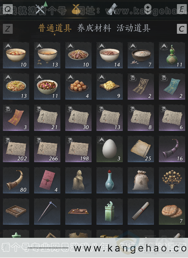Open the crossed swords equipment icon
188x258 pixels.
pos(40,9)
